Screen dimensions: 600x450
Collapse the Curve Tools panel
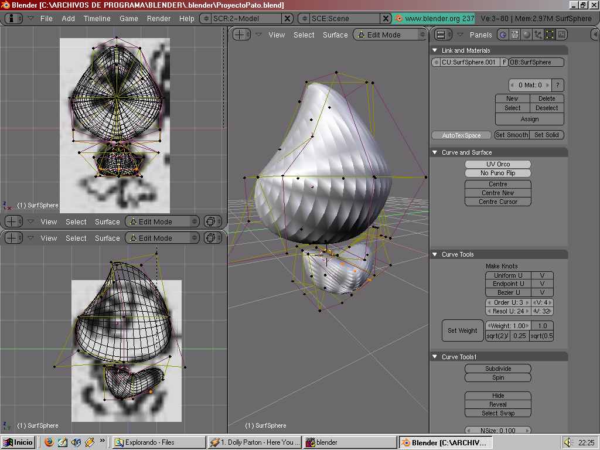pyautogui.click(x=435, y=254)
